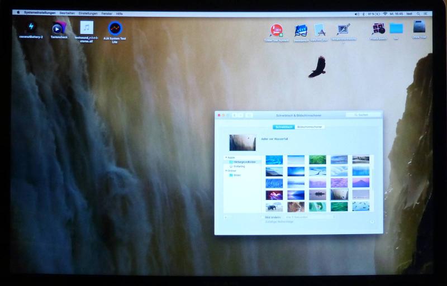The width and height of the screenshot is (447, 286).
Task: Choose the green grass blades wallpaper thumbnail
Action: point(317,160)
